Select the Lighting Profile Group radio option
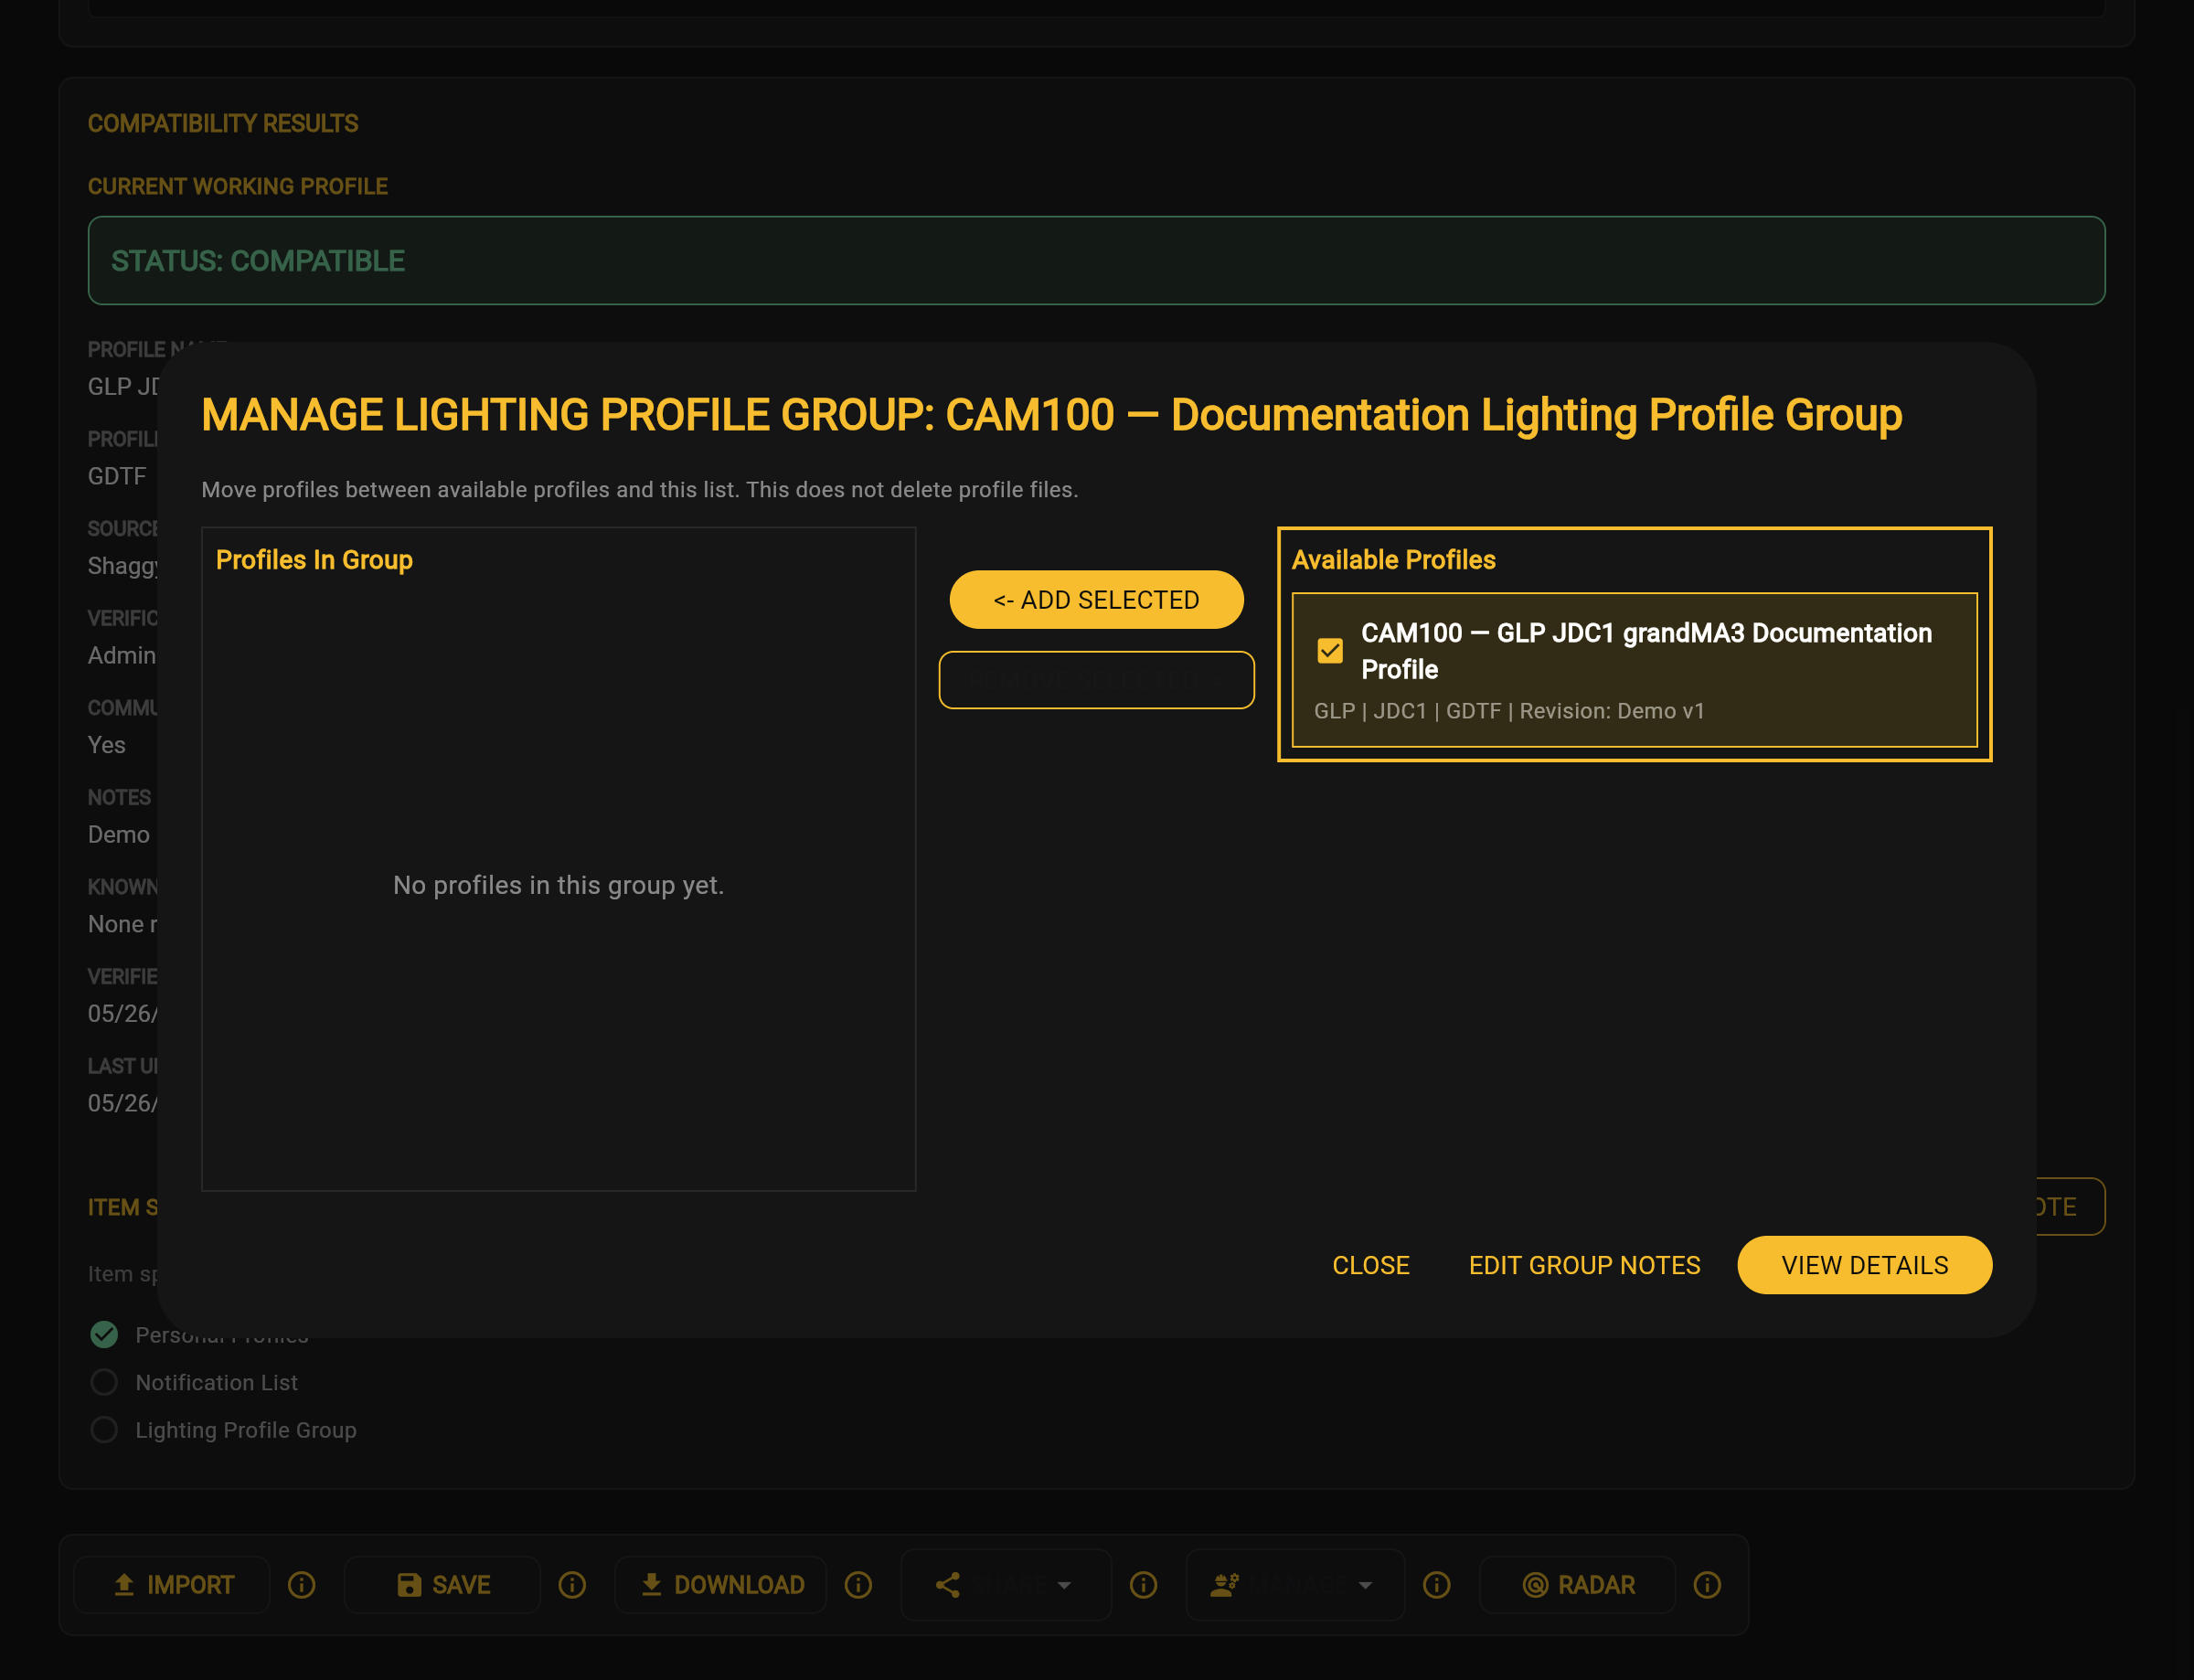This screenshot has height=1680, width=2194. 104,1430
